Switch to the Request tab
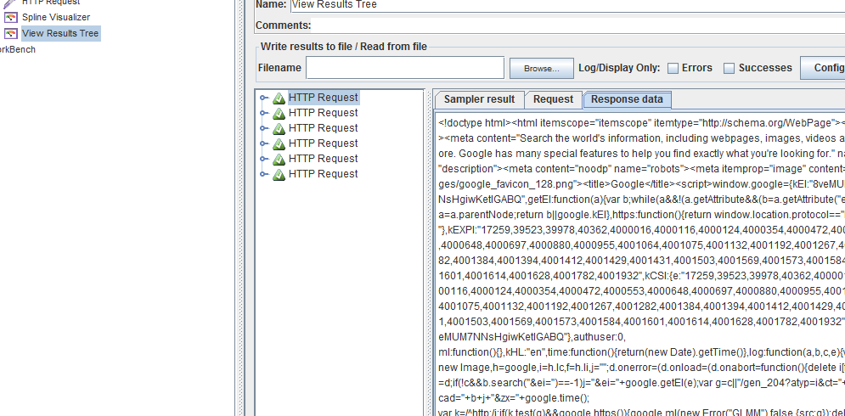 (x=553, y=99)
